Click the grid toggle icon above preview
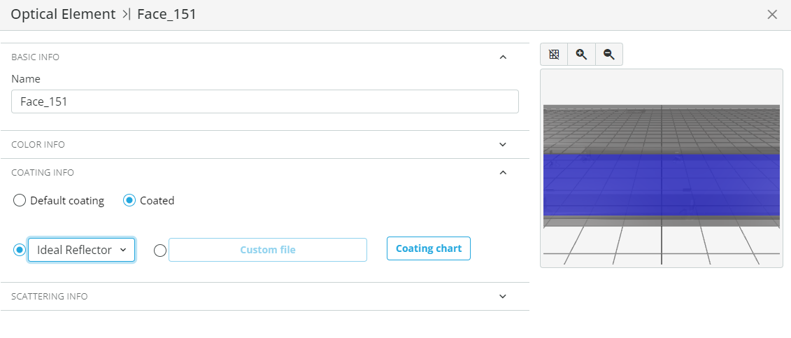The height and width of the screenshot is (338, 791). [x=554, y=55]
